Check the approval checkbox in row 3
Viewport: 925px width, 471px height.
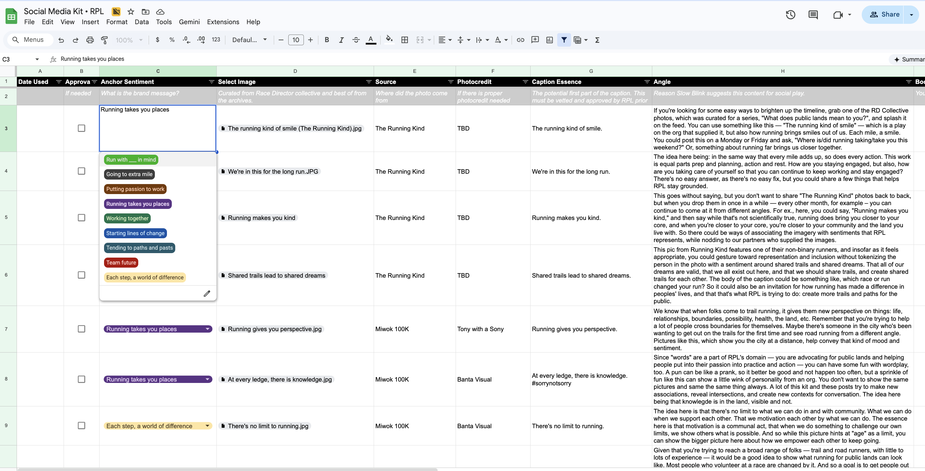click(82, 128)
